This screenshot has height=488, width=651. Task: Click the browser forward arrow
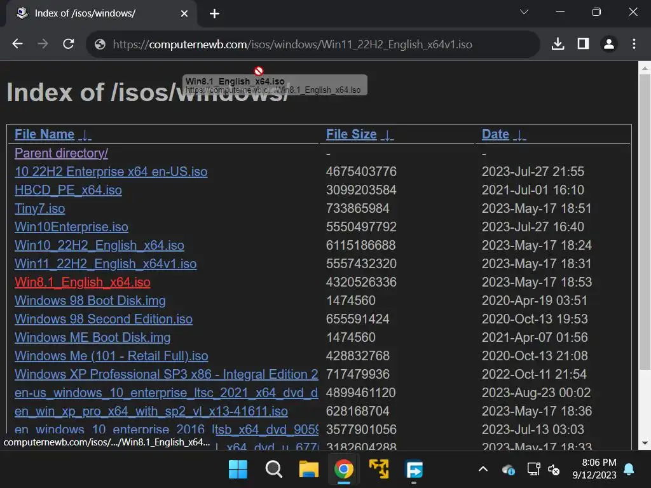43,44
